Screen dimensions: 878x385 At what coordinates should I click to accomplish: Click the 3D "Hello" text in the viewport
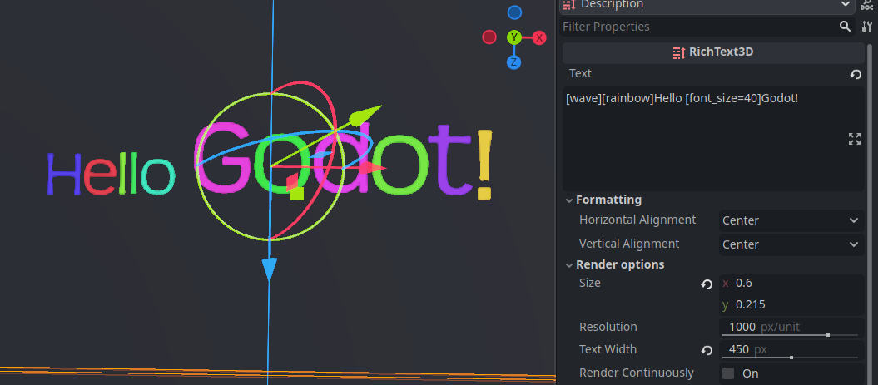click(111, 174)
